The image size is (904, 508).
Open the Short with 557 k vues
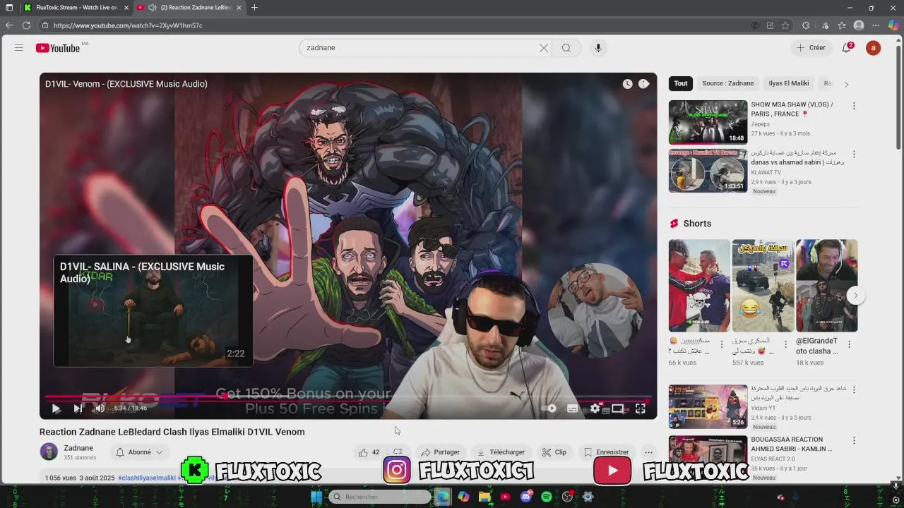[x=763, y=286]
